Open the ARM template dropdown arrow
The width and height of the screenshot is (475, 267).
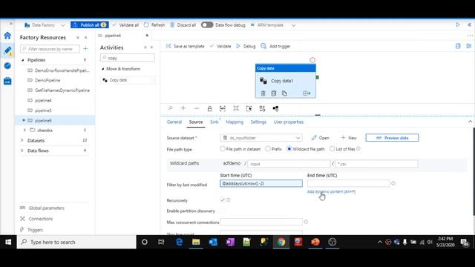293,25
